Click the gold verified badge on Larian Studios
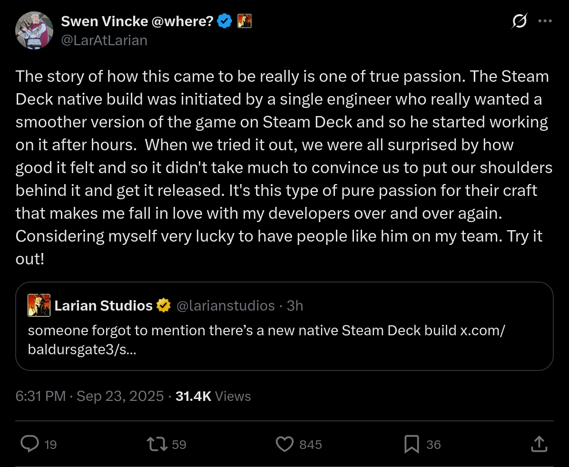Viewport: 569px width, 467px height. coord(164,305)
